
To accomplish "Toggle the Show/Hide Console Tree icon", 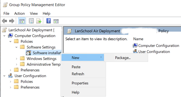I will click(22, 21).
